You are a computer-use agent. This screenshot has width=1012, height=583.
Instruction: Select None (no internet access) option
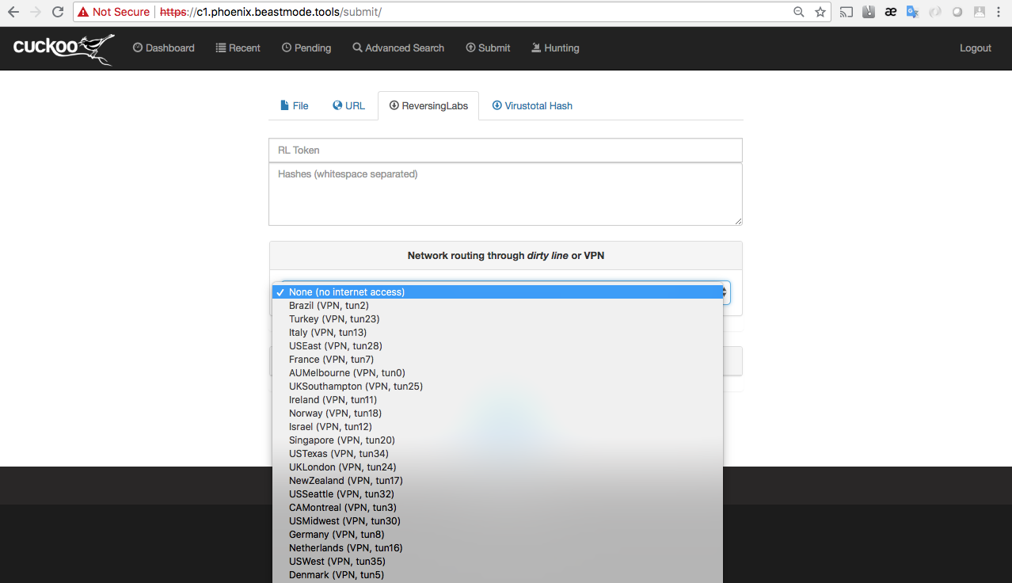(x=497, y=292)
